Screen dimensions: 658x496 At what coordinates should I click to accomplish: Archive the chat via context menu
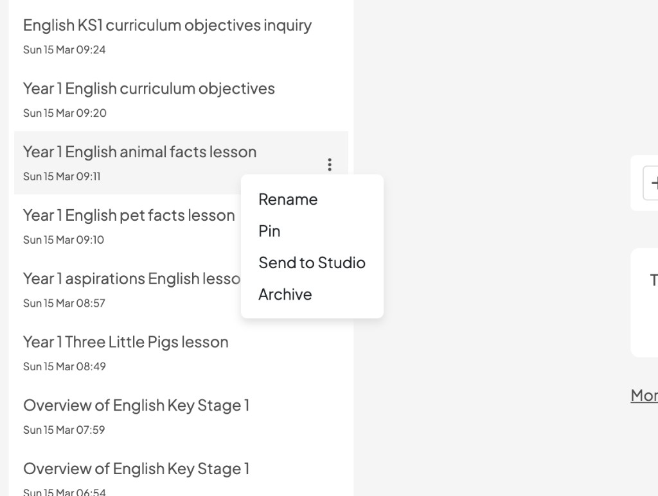[285, 295]
